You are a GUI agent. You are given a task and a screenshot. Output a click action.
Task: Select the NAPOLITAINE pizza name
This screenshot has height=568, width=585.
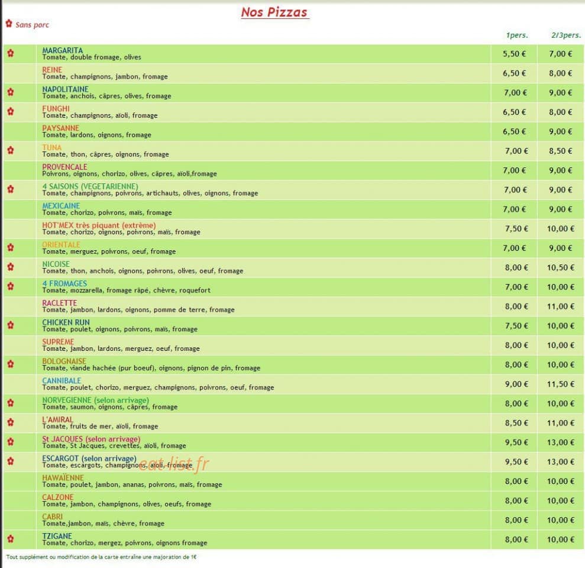[x=65, y=89]
